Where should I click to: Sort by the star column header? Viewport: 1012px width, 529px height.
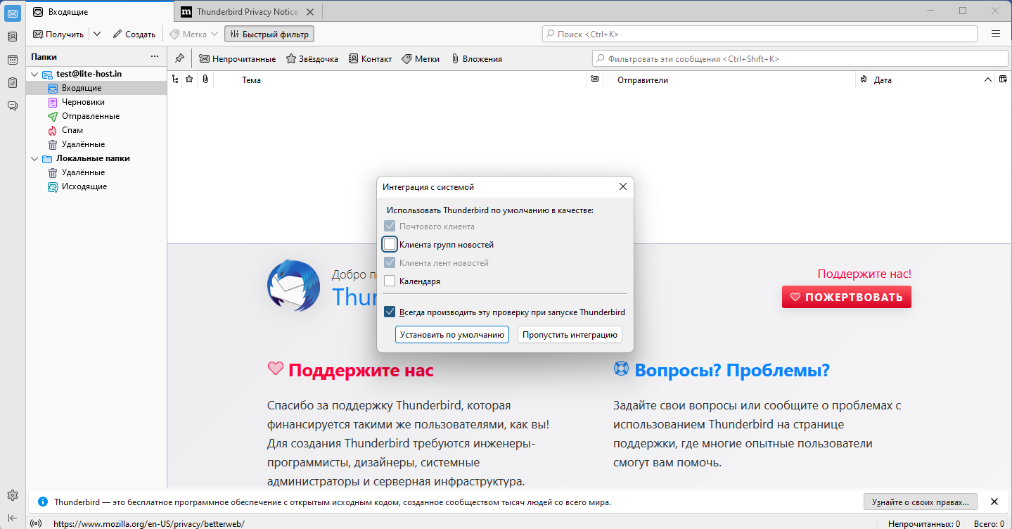pyautogui.click(x=189, y=79)
